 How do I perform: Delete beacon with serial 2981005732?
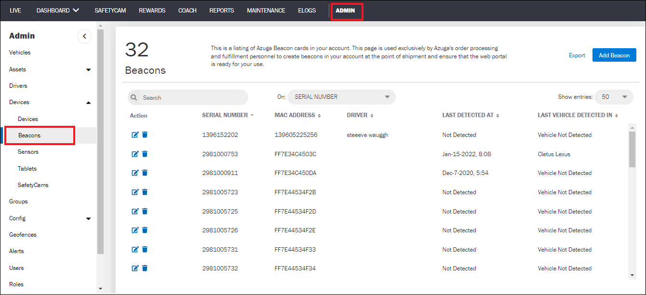pos(145,268)
